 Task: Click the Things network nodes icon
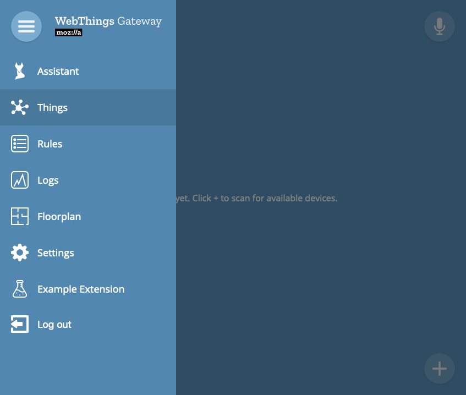pos(20,107)
